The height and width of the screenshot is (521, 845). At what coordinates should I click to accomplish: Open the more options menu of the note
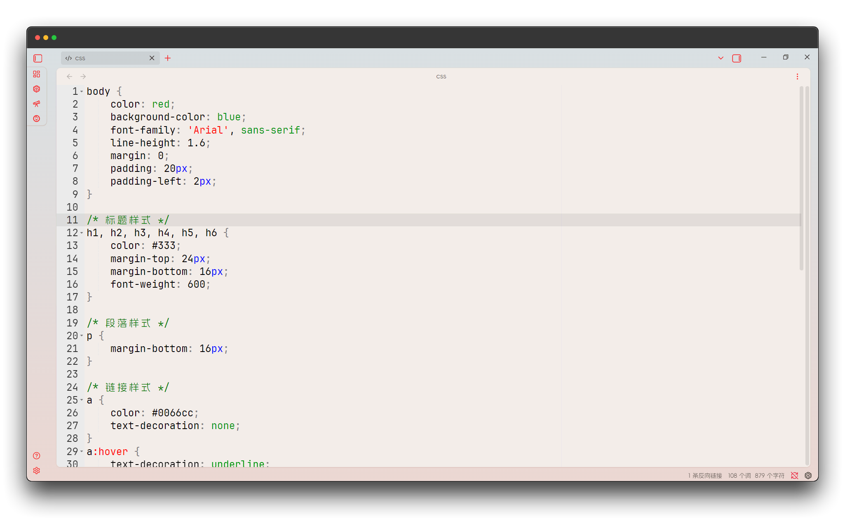pos(797,76)
